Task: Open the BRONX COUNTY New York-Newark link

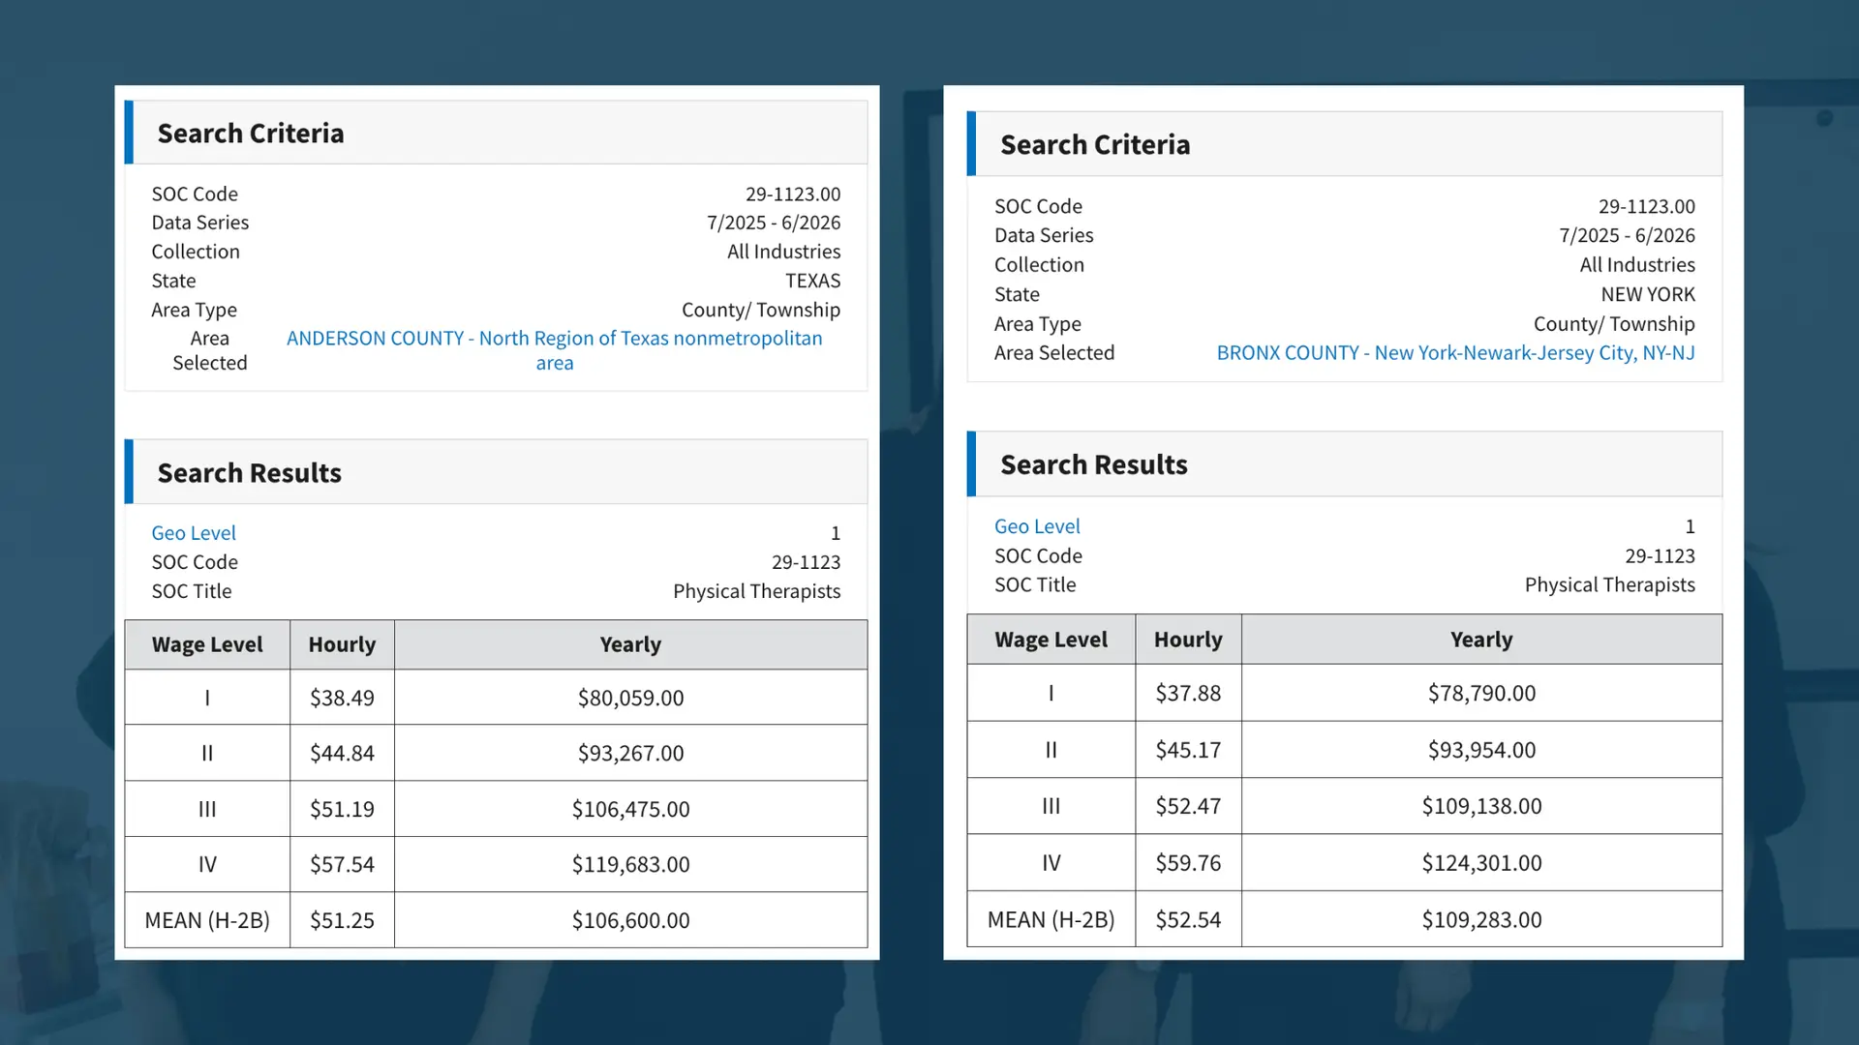Action: point(1455,352)
